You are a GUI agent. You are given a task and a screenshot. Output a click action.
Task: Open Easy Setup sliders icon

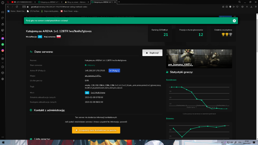point(256,7)
